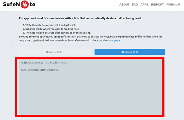Image resolution: width=184 pixels, height=120 pixels.
Task: Open the SUPPORT page
Action: tap(157, 5)
